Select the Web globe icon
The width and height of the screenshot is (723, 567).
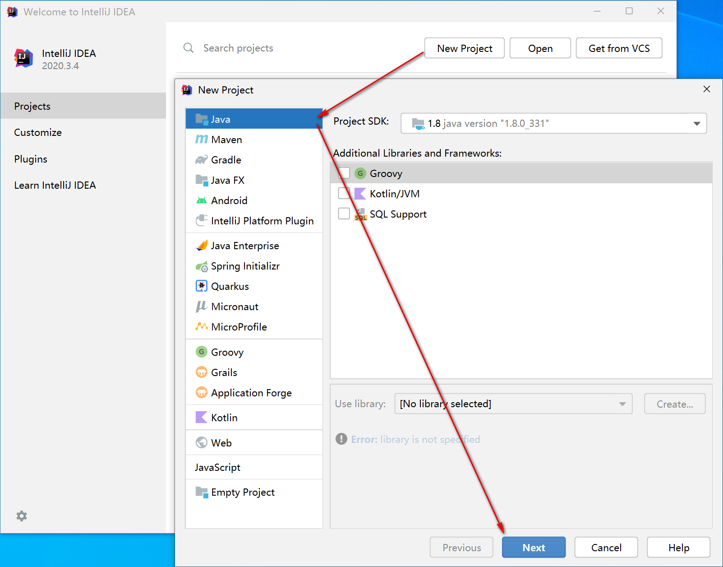(202, 443)
